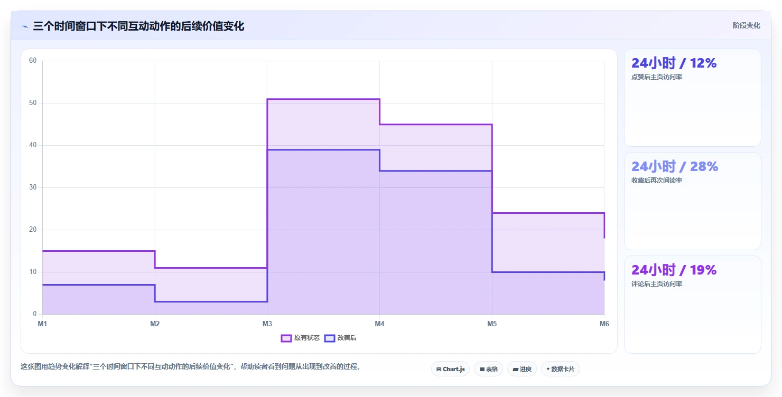Screen dimensions: 782x397
Task: Open the 24小时 / 12% data card
Action: pyautogui.click(x=692, y=98)
